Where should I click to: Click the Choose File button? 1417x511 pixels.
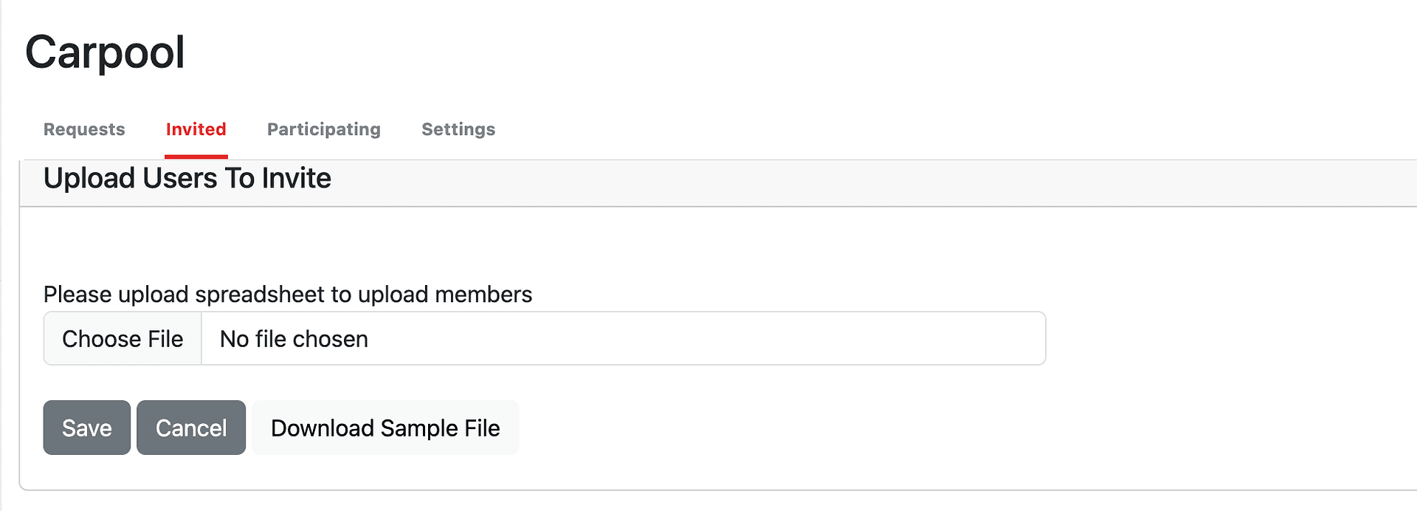[123, 339]
